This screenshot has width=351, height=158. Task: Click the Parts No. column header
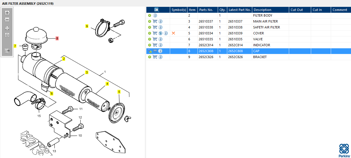click(206, 10)
